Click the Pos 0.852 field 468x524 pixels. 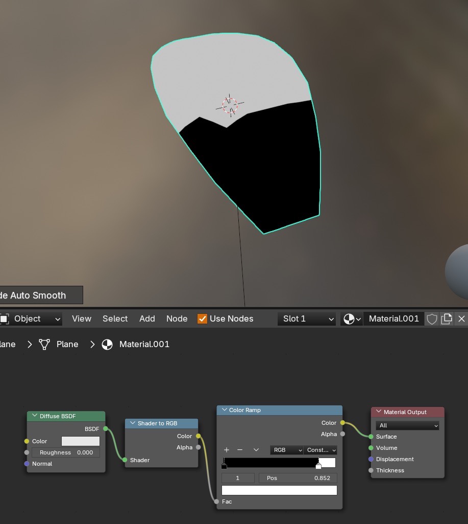coord(298,478)
